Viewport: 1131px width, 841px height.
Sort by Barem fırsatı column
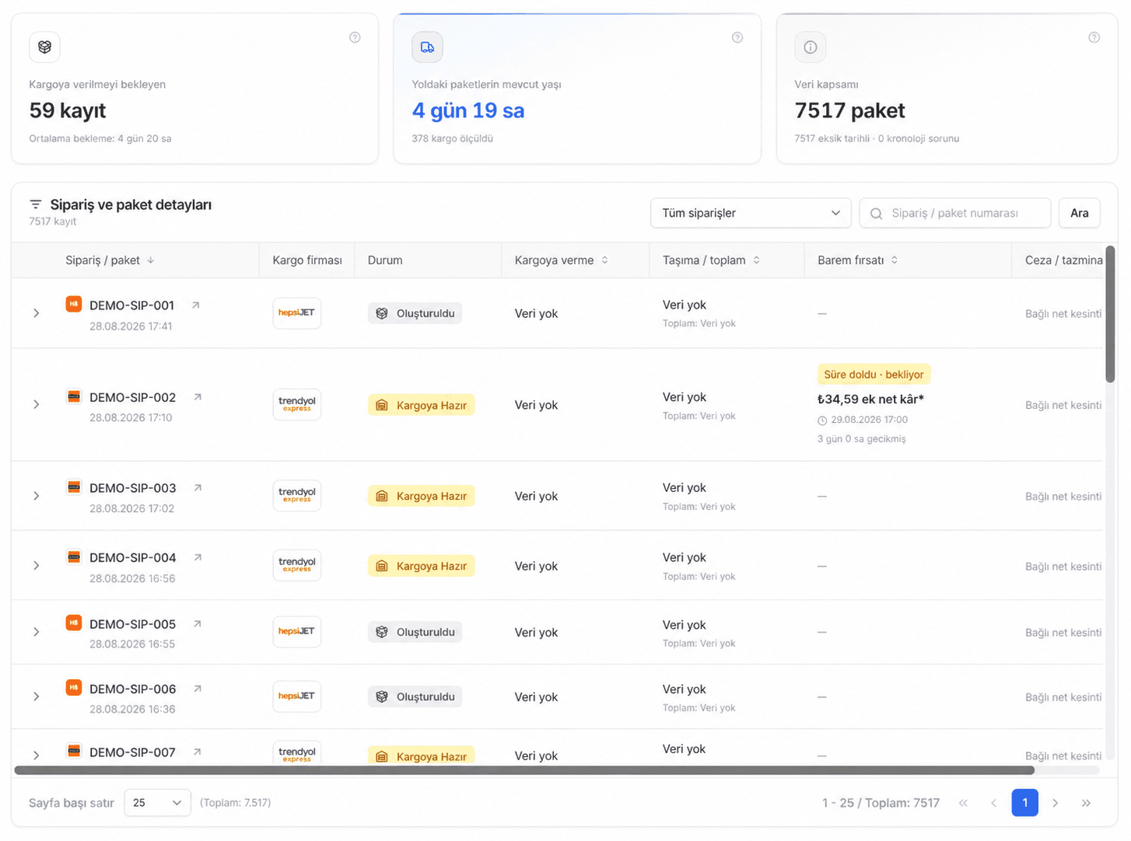coord(858,260)
